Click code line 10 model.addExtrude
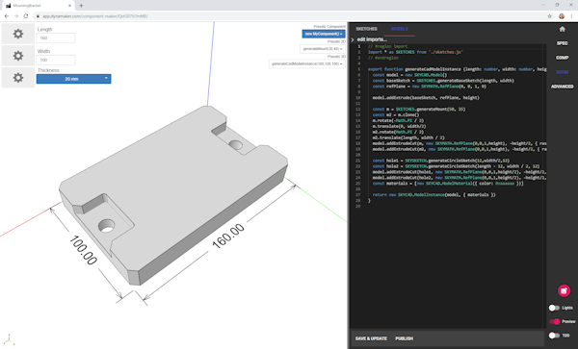This screenshot has width=578, height=349. [x=426, y=98]
